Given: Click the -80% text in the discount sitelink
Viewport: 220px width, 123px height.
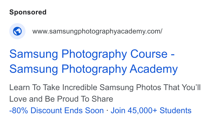Looking at the screenshot, I should click(19, 111).
